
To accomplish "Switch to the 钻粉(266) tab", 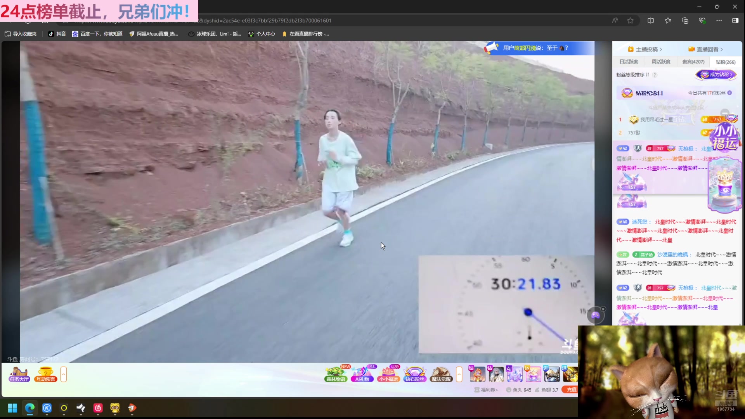I will click(725, 62).
